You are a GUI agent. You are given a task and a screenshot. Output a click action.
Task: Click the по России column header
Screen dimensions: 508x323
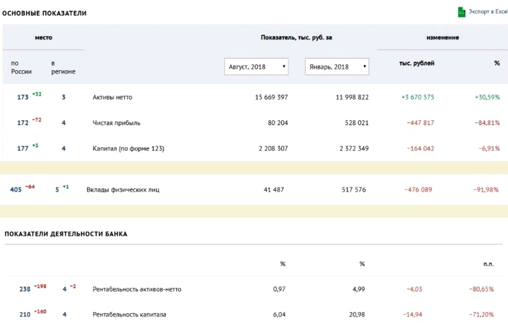click(21, 67)
